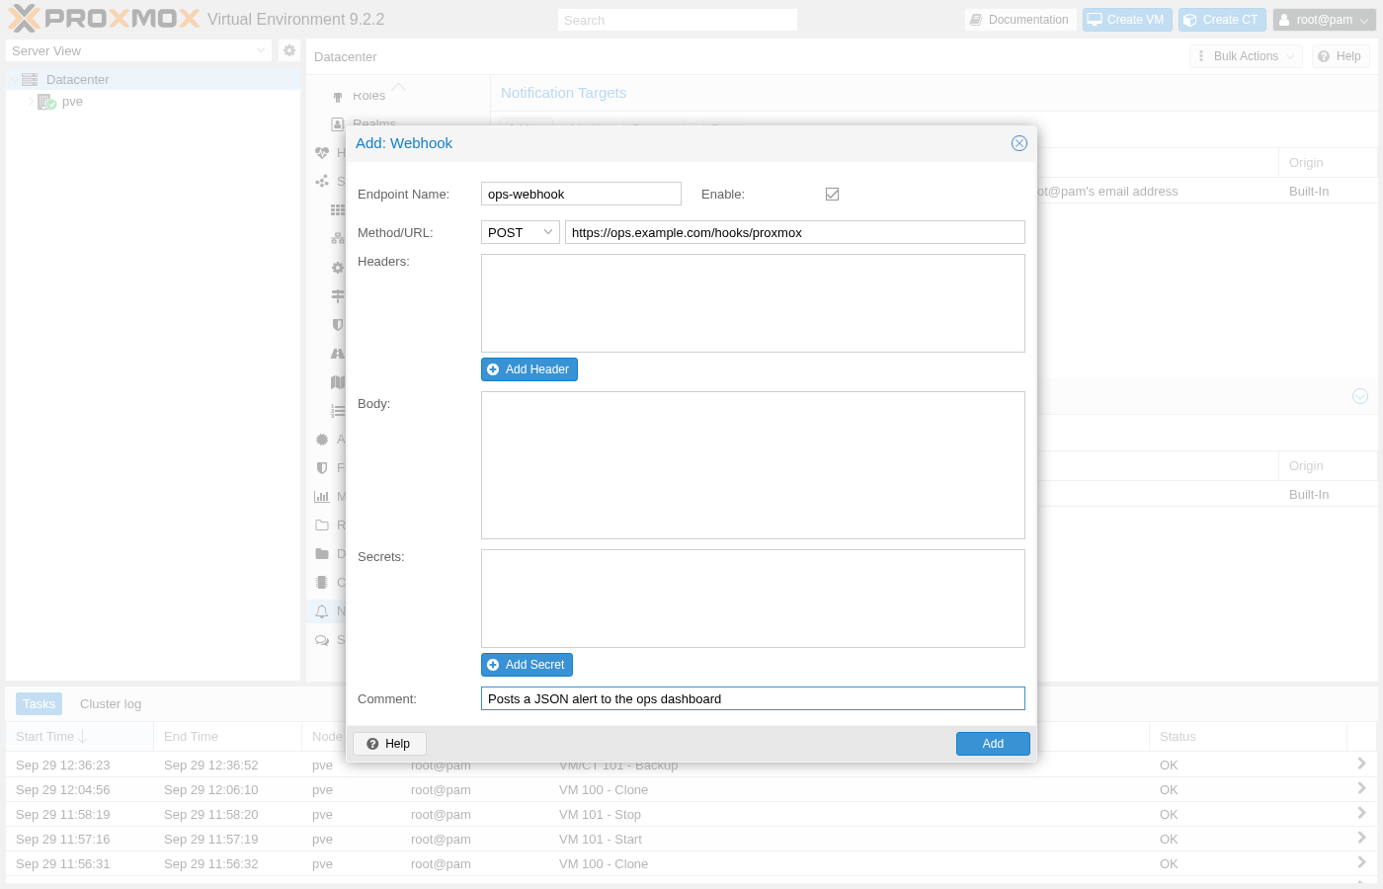Open the microchip icon in sidebar
Viewport: 1383px width, 889px height.
pos(322,583)
